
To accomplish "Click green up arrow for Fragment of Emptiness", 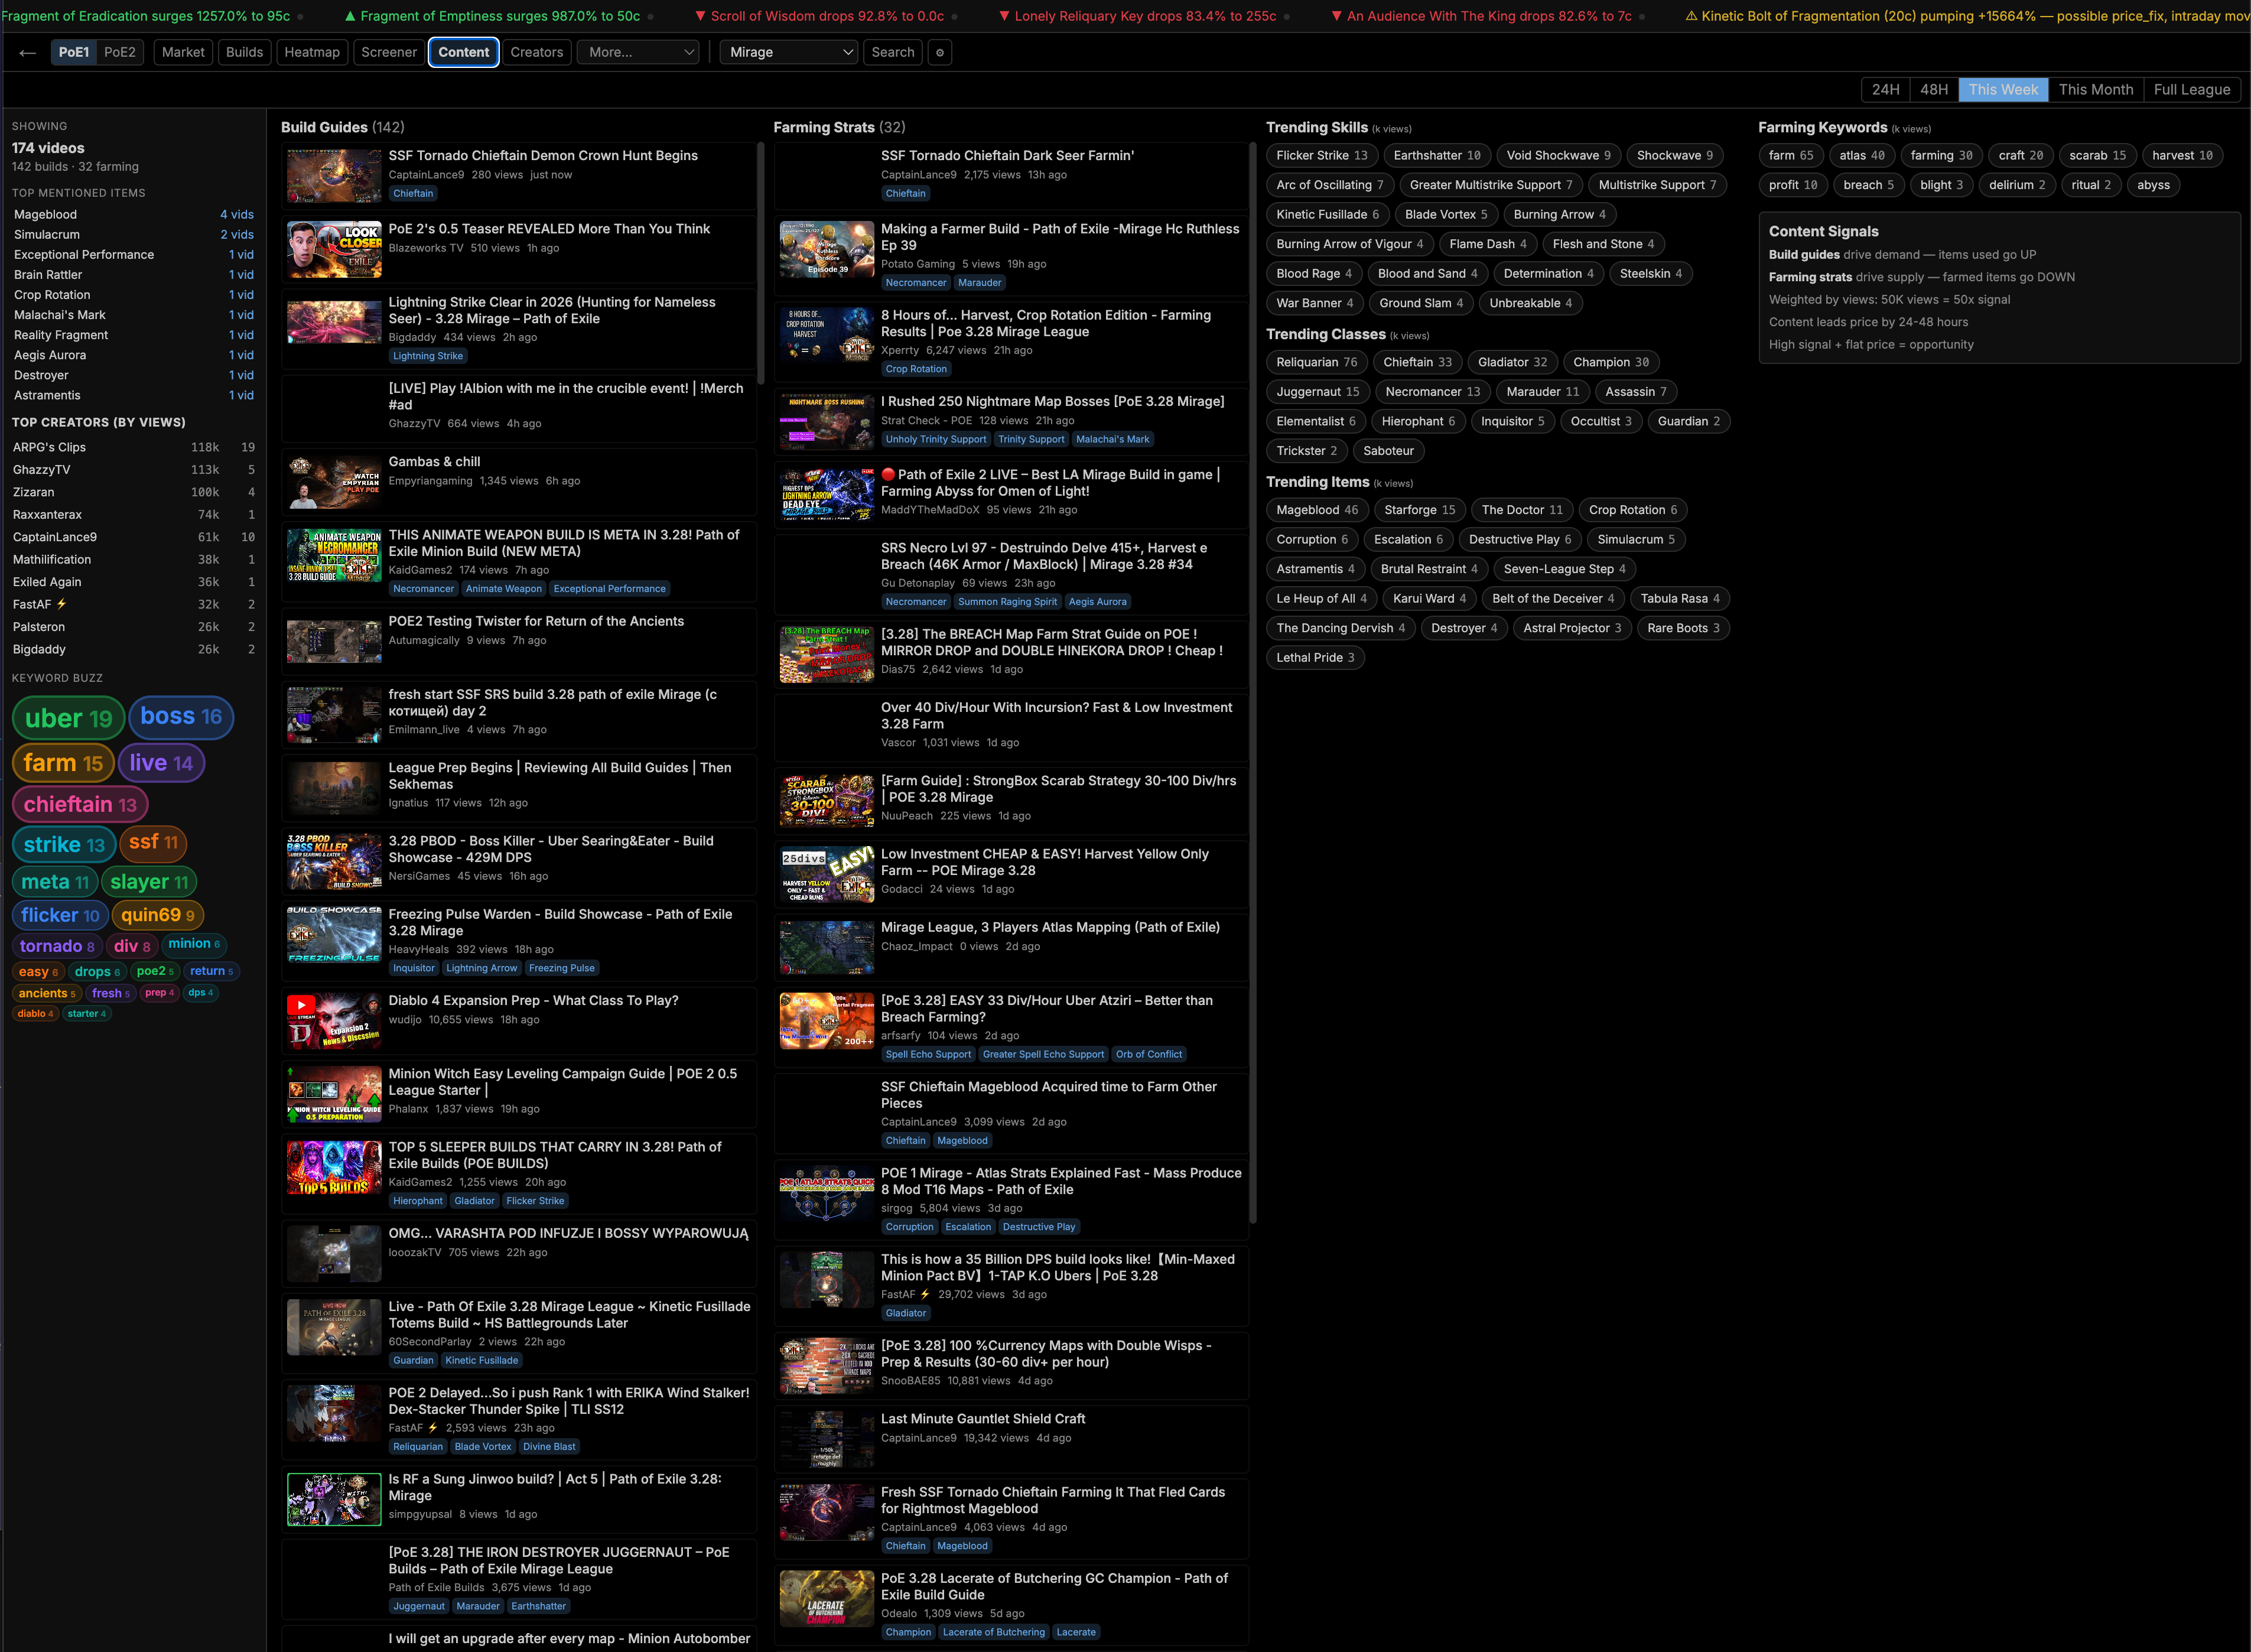I will [350, 17].
